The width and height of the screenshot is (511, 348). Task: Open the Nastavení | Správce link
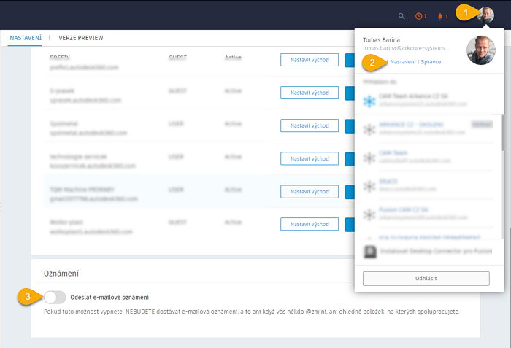pos(415,62)
